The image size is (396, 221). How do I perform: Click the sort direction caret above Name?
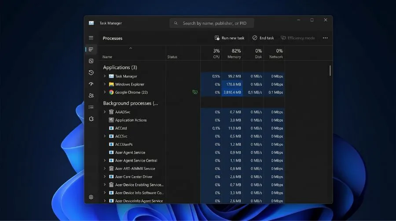pos(131,48)
